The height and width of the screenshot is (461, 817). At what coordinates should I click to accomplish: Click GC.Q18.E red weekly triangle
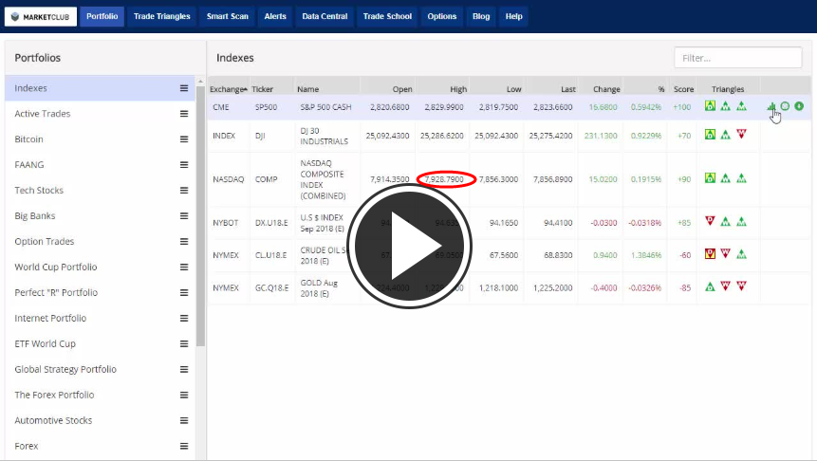725,286
